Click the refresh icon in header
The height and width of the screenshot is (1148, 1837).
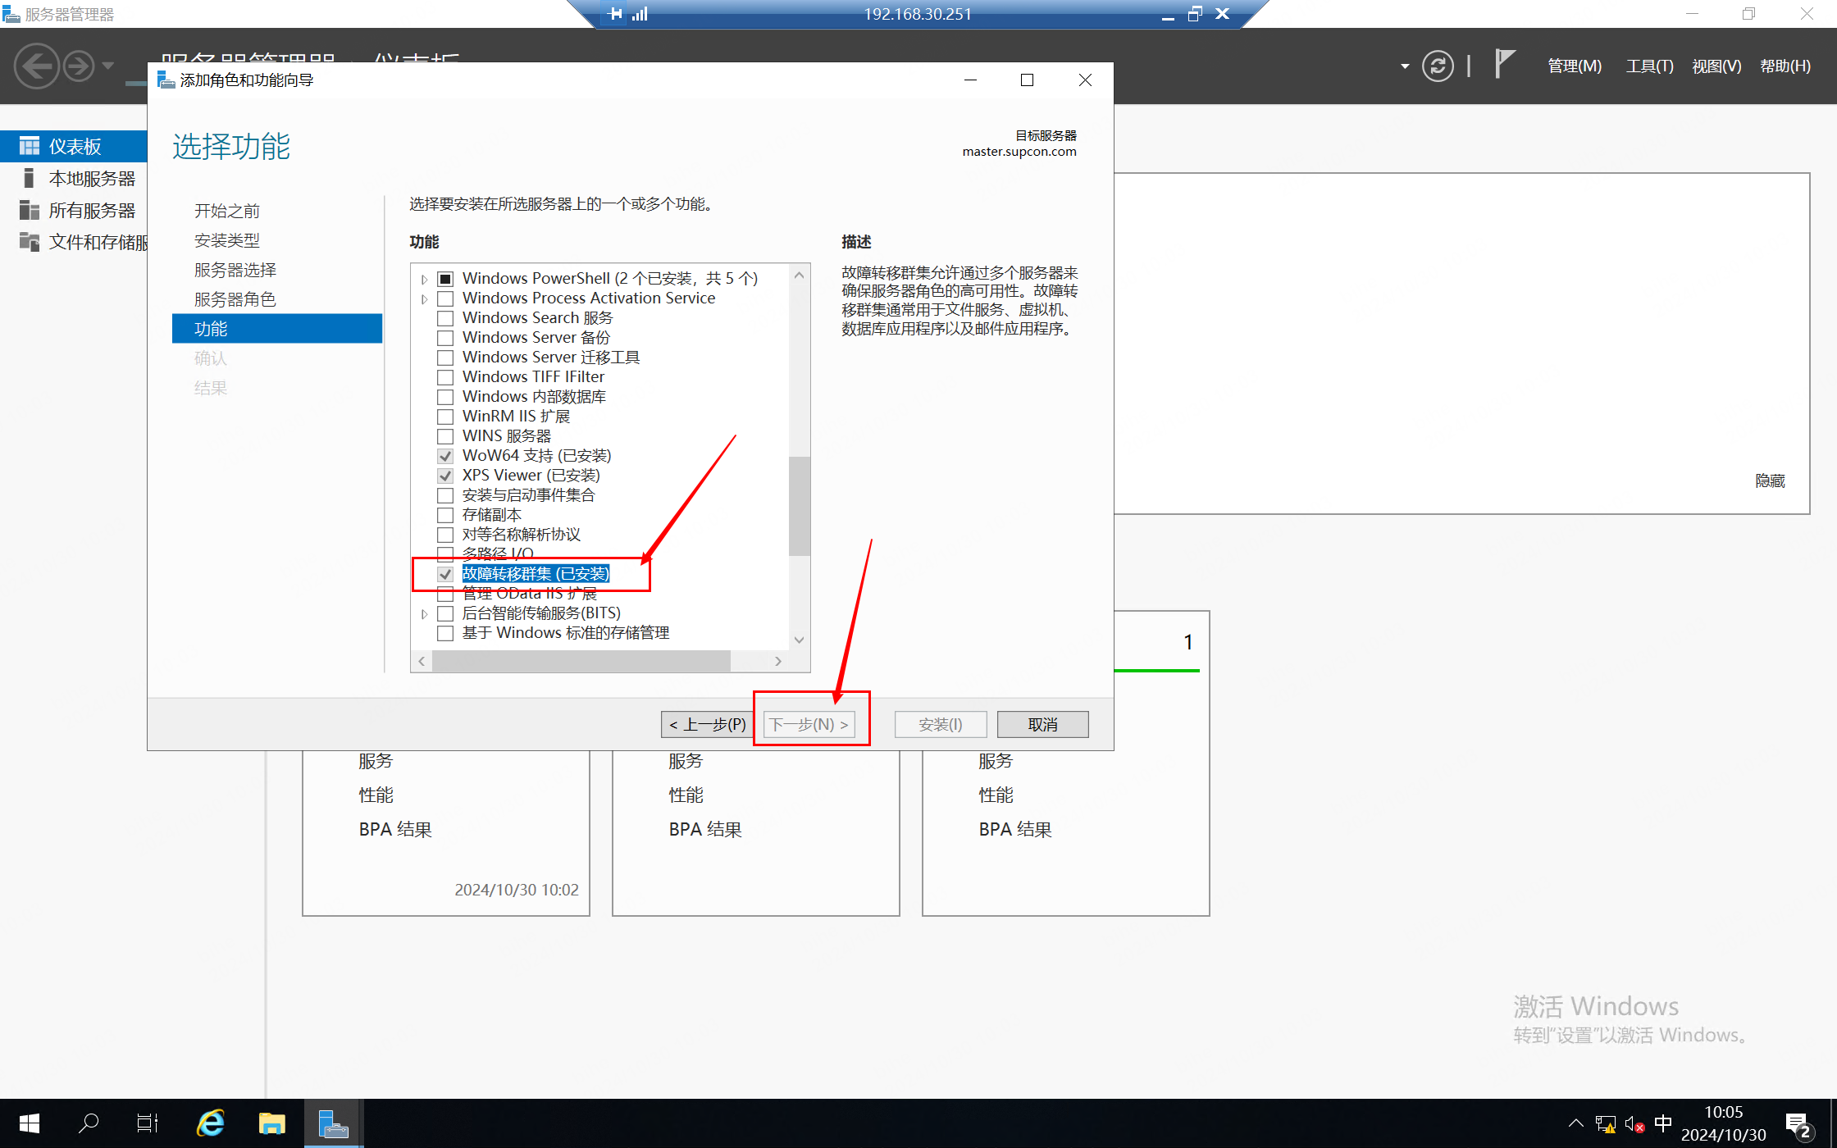click(x=1438, y=66)
